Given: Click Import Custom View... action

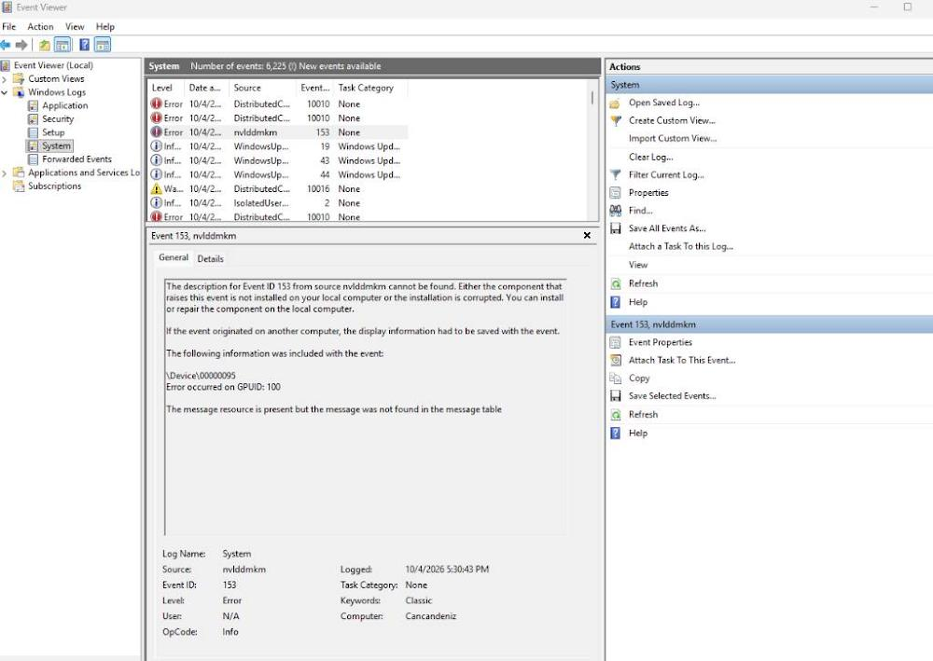Looking at the screenshot, I should [x=673, y=139].
